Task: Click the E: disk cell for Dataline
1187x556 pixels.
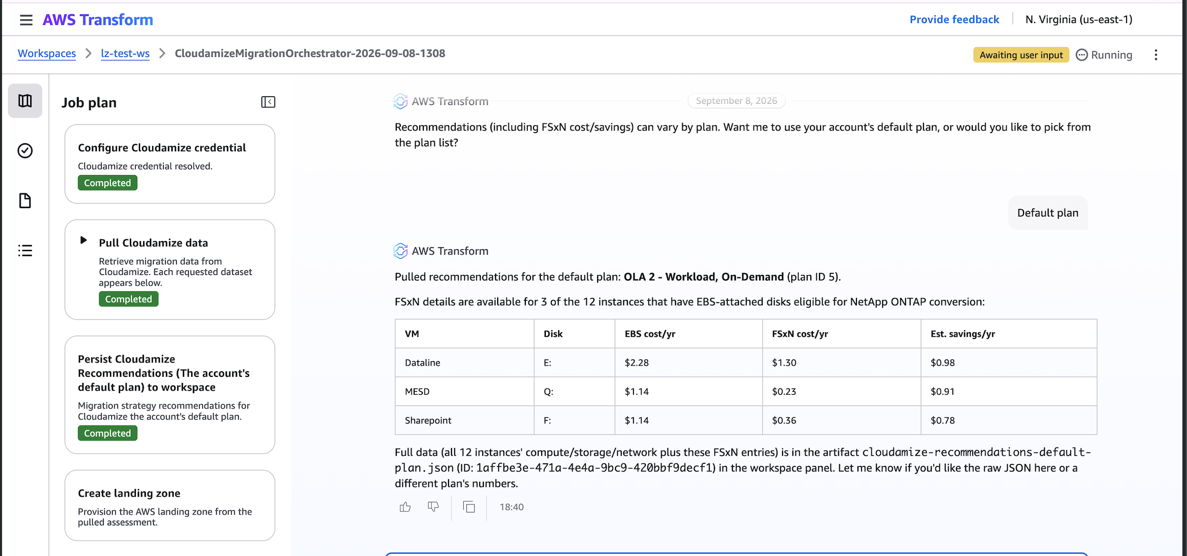Action: click(x=574, y=362)
